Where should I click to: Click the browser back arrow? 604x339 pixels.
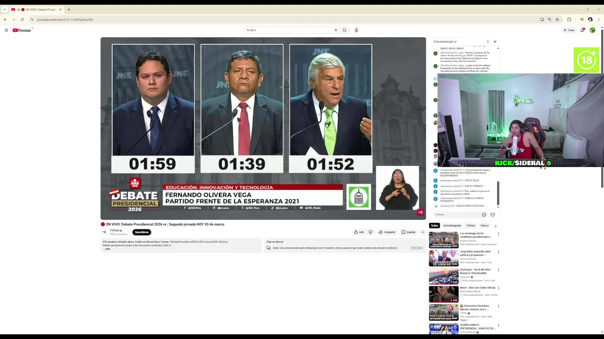tap(5, 19)
